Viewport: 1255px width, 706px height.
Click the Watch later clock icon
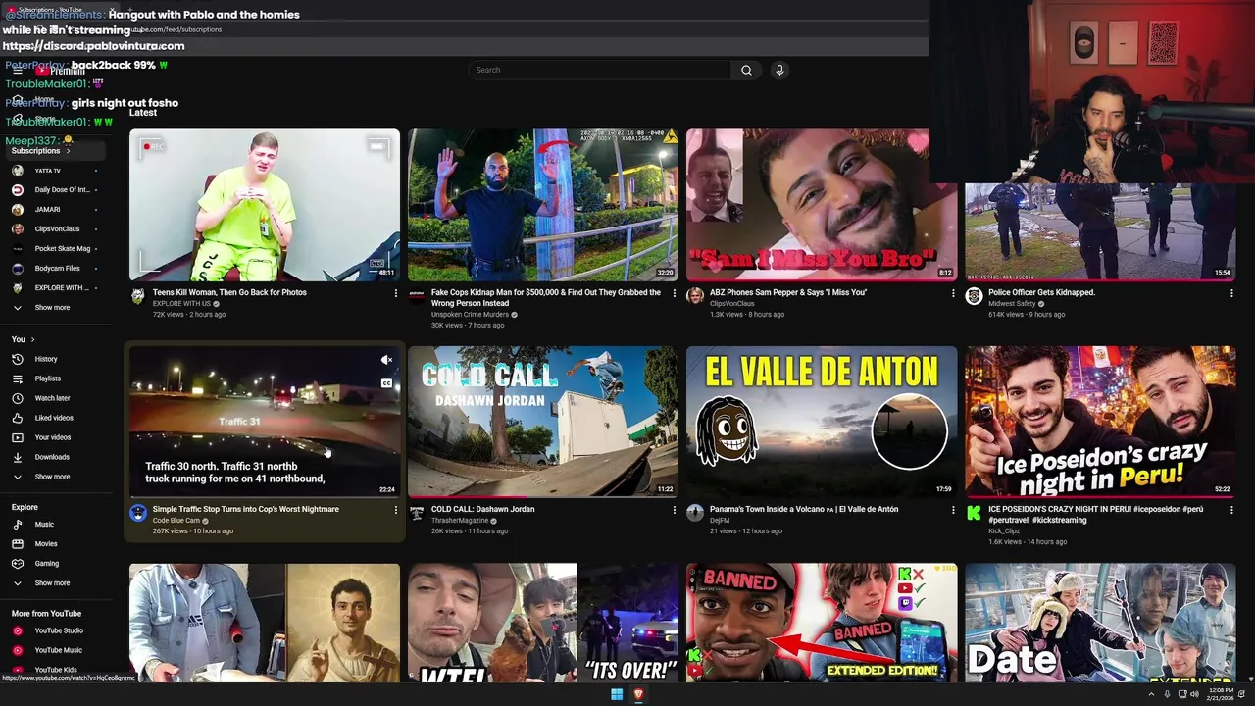pos(17,398)
